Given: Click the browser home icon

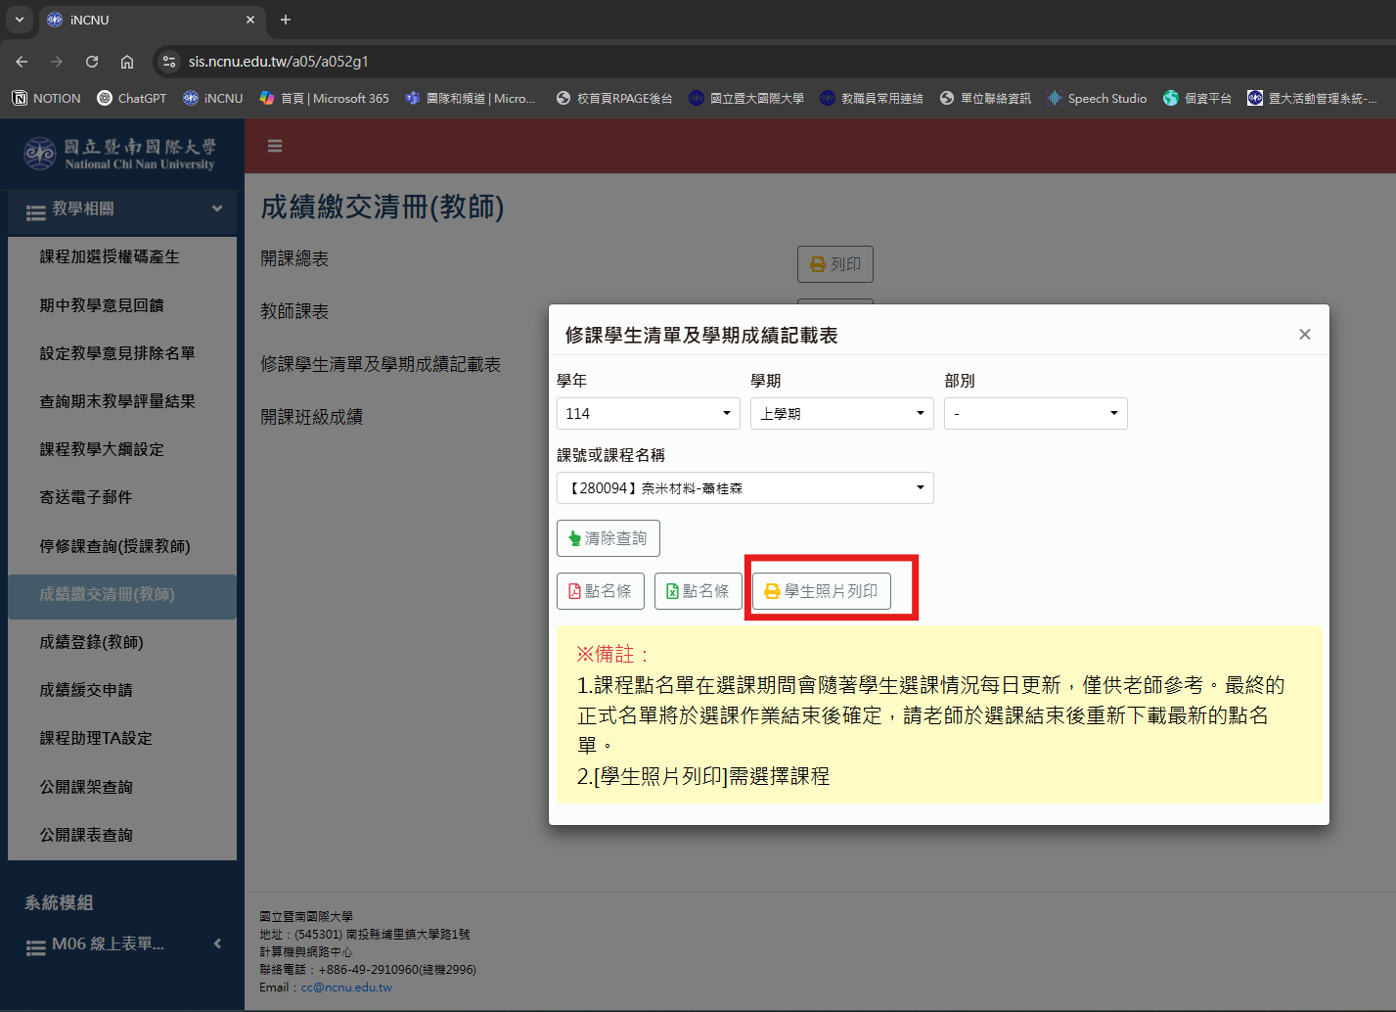Looking at the screenshot, I should point(127,62).
